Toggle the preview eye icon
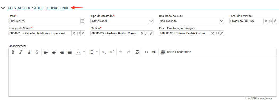Screen dimensions: 279x103 (154, 52)
